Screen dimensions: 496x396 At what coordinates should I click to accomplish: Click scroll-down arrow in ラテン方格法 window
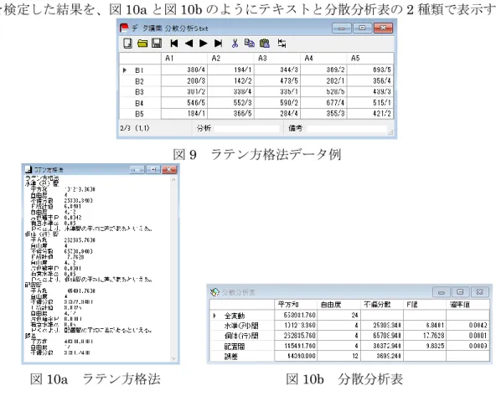coord(173,358)
